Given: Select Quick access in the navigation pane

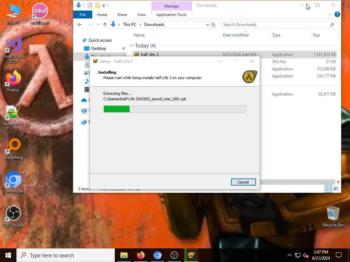Looking at the screenshot, I should click(100, 40).
